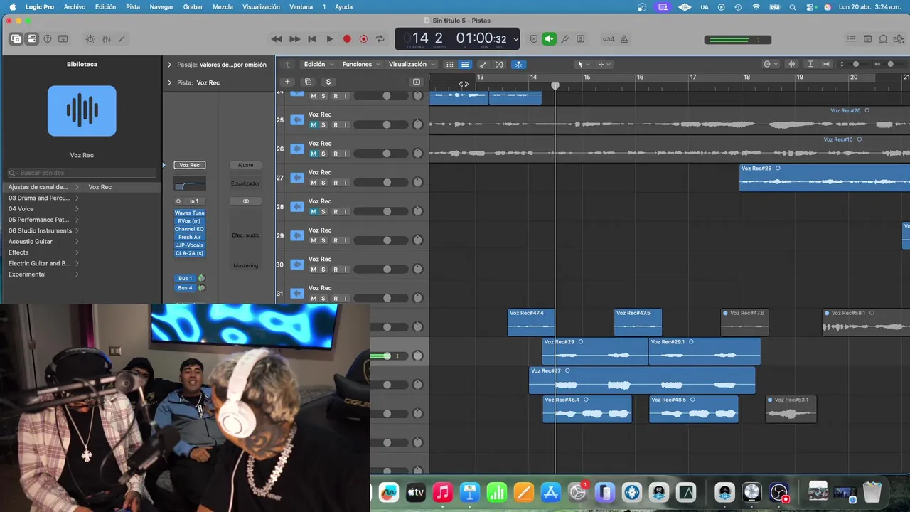Open display mode dropdown of the LCD
This screenshot has width=910, height=512.
(515, 39)
